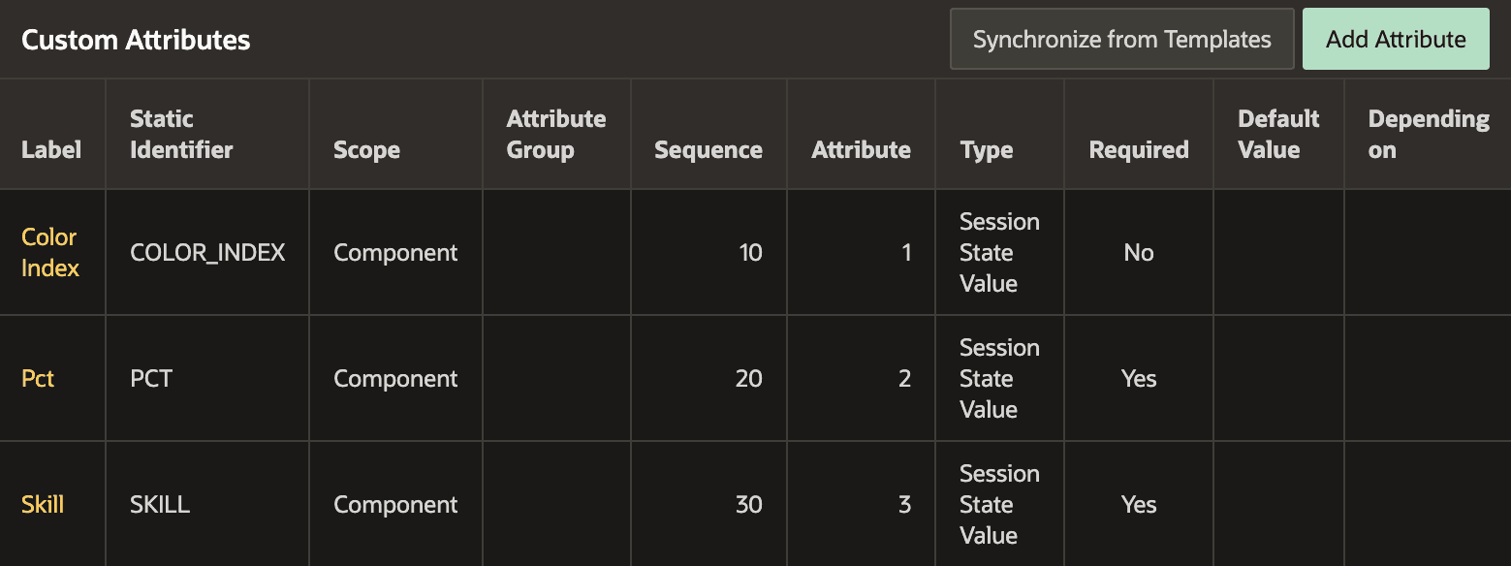Image resolution: width=1511 pixels, height=566 pixels.
Task: Click the Required column header
Action: point(1138,150)
